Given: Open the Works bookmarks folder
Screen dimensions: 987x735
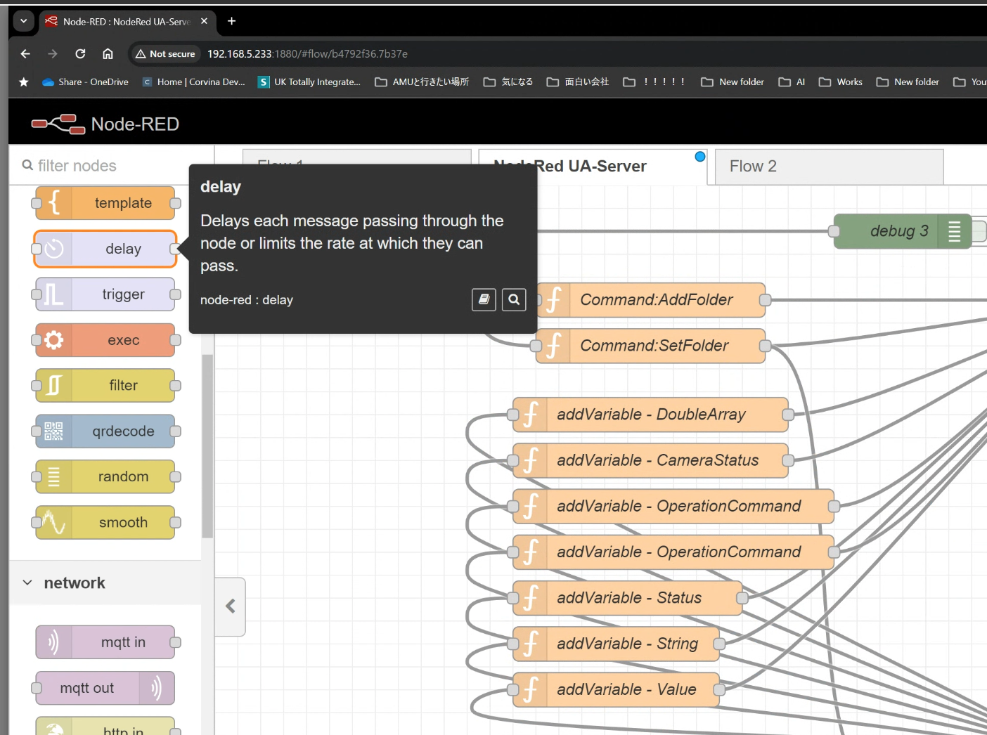Looking at the screenshot, I should (841, 82).
